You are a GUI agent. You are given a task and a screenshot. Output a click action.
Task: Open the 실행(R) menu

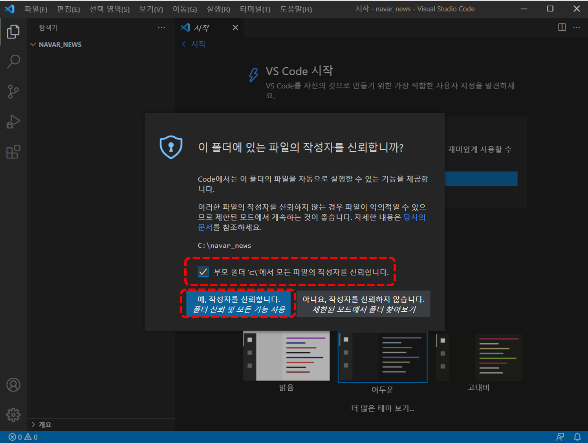click(x=218, y=9)
